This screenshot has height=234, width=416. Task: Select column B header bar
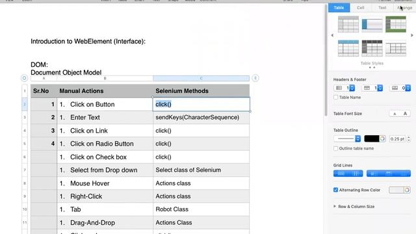tap(105, 78)
